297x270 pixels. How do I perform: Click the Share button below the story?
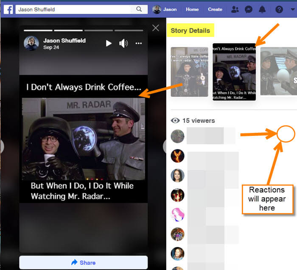(83, 262)
